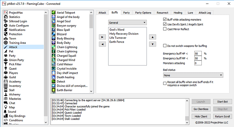The height and width of the screenshot is (127, 234).
Task: Open the Healing tab
Action: click(x=178, y=13)
